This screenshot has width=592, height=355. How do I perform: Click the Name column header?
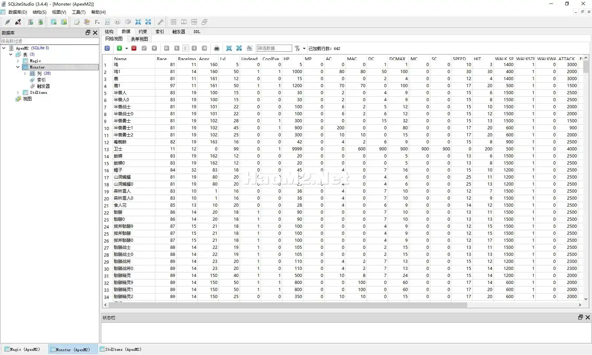[134, 59]
